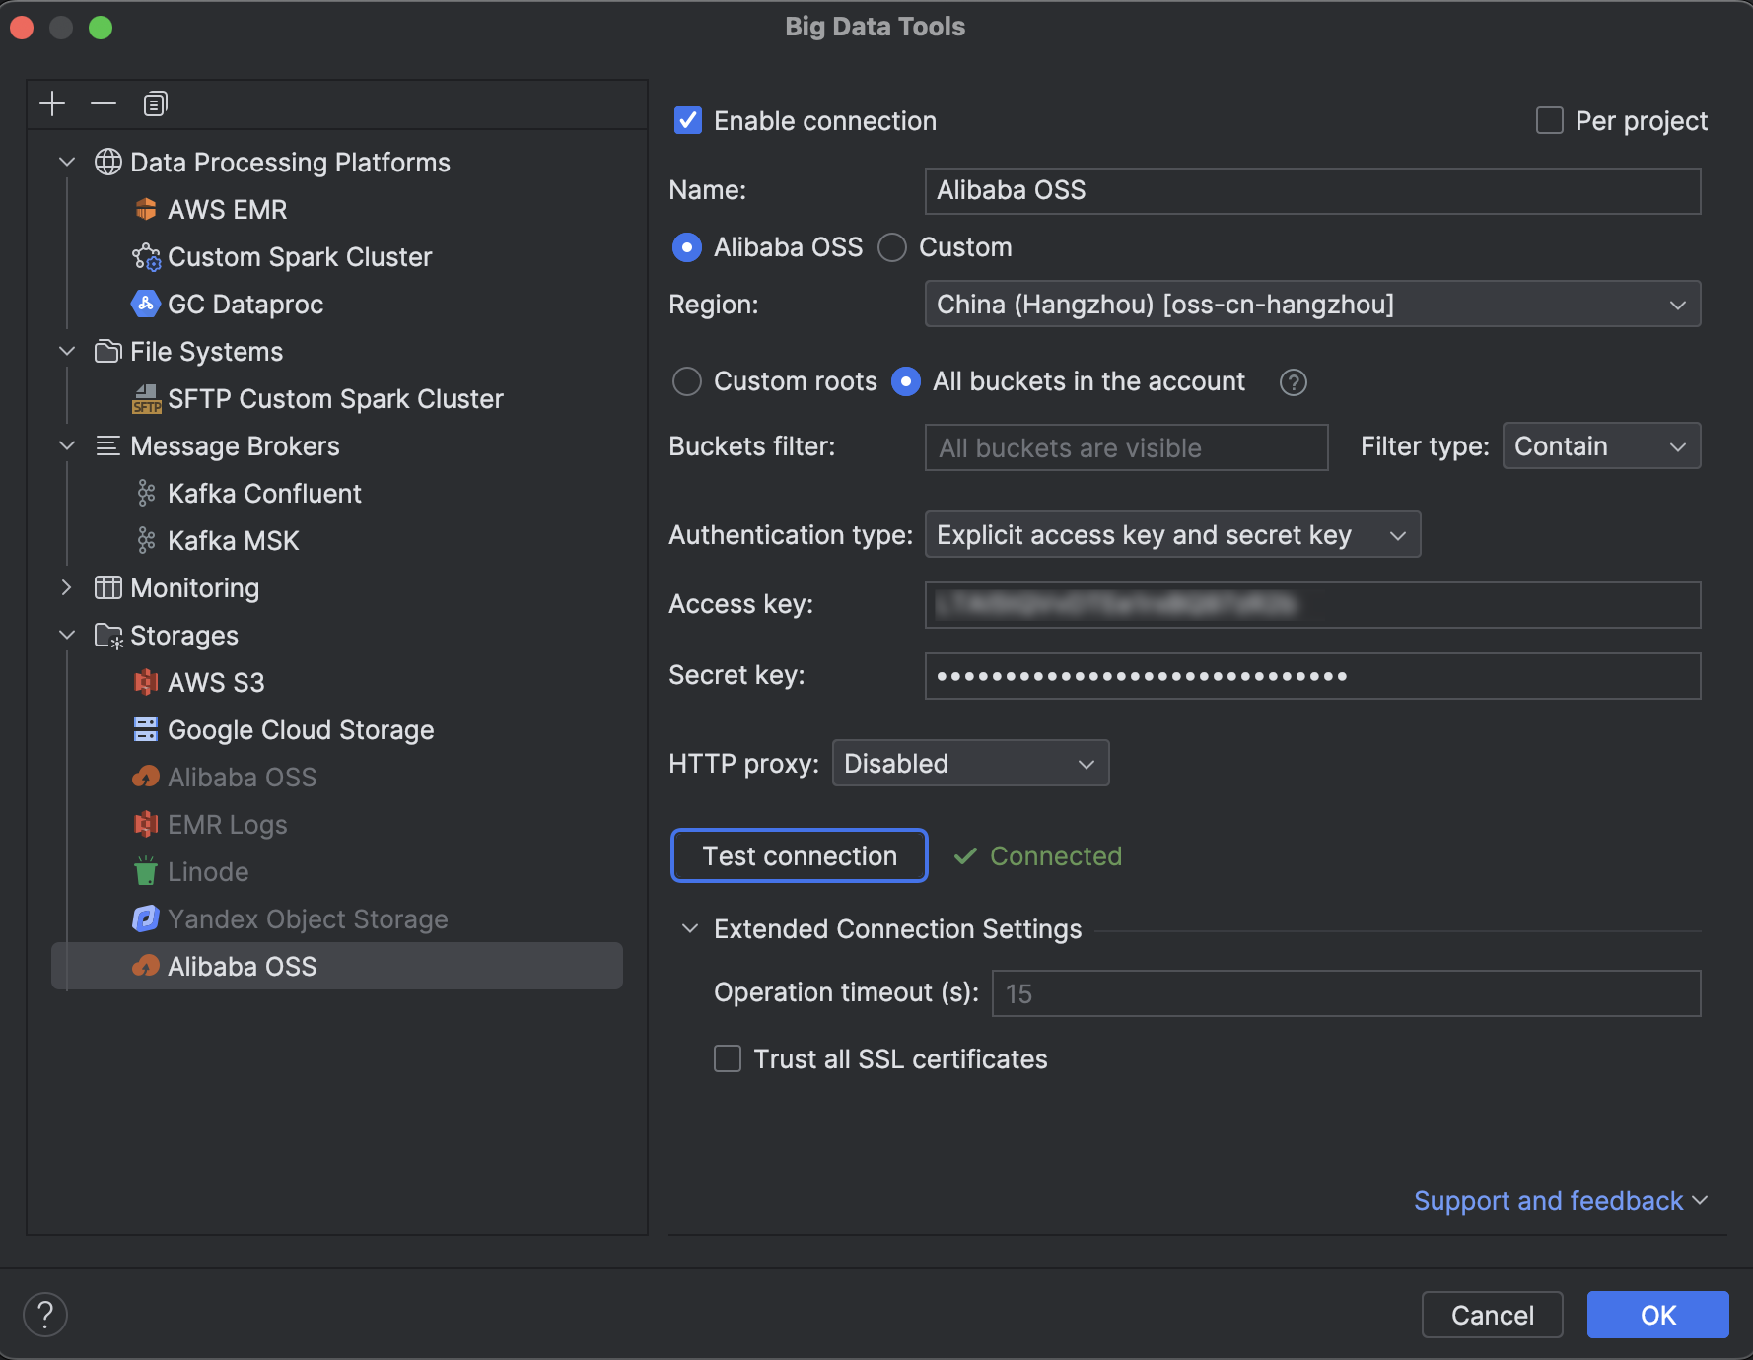Uncheck the Enable connection checkbox

pyautogui.click(x=688, y=121)
